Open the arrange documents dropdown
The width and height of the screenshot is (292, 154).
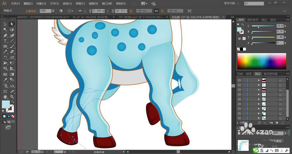tap(144, 3)
